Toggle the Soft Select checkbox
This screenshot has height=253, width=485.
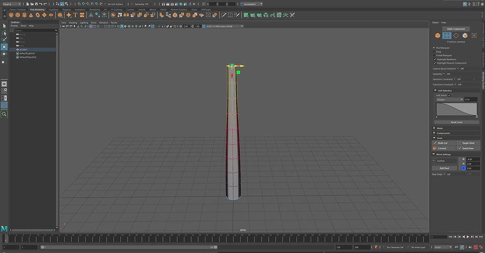coord(449,96)
